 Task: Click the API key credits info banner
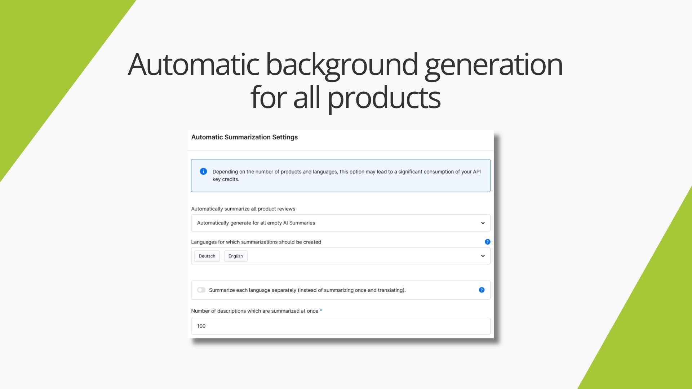pos(341,175)
